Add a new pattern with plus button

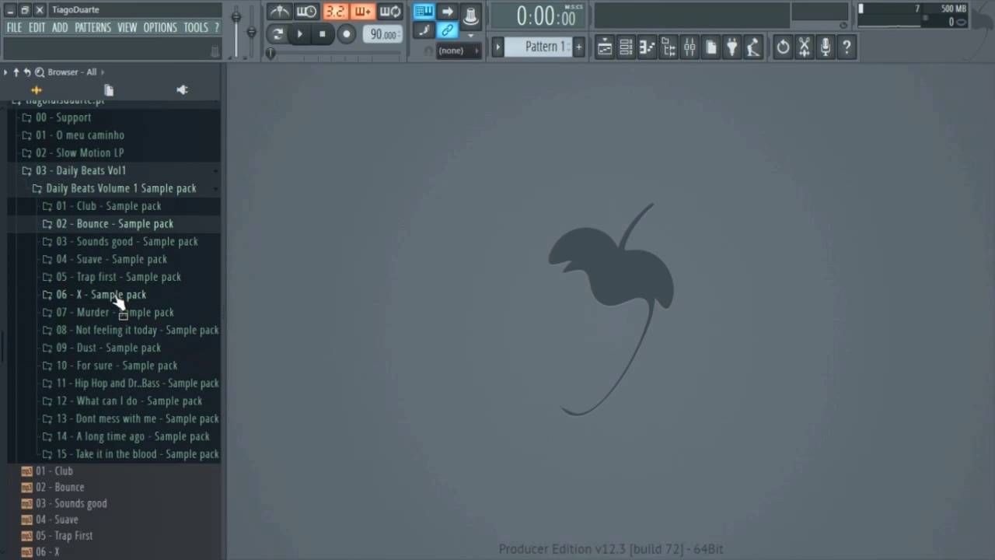tap(578, 47)
